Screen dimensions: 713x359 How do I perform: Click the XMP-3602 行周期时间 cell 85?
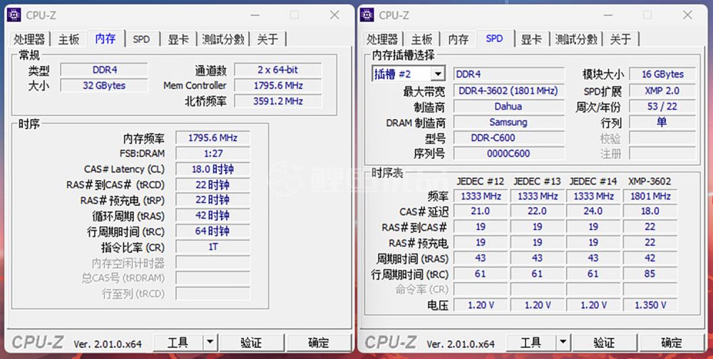click(650, 274)
